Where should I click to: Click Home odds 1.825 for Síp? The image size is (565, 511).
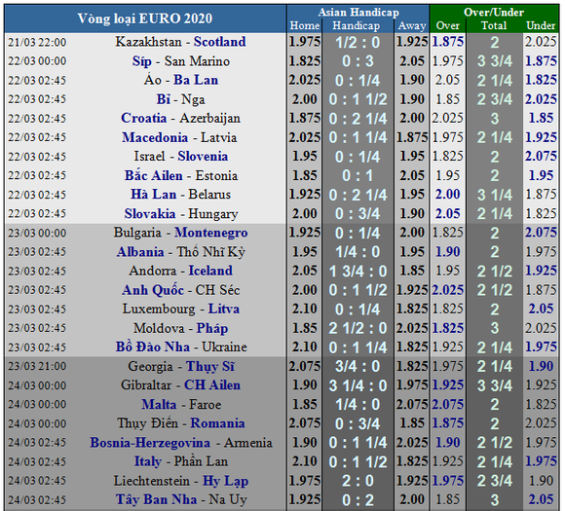305,61
